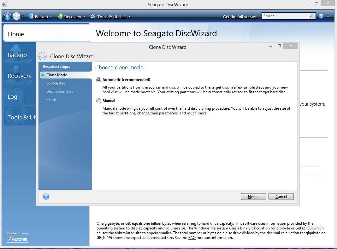This screenshot has height=249, width=337.
Task: Click the forward arrow in main toolbar
Action: pos(16,16)
